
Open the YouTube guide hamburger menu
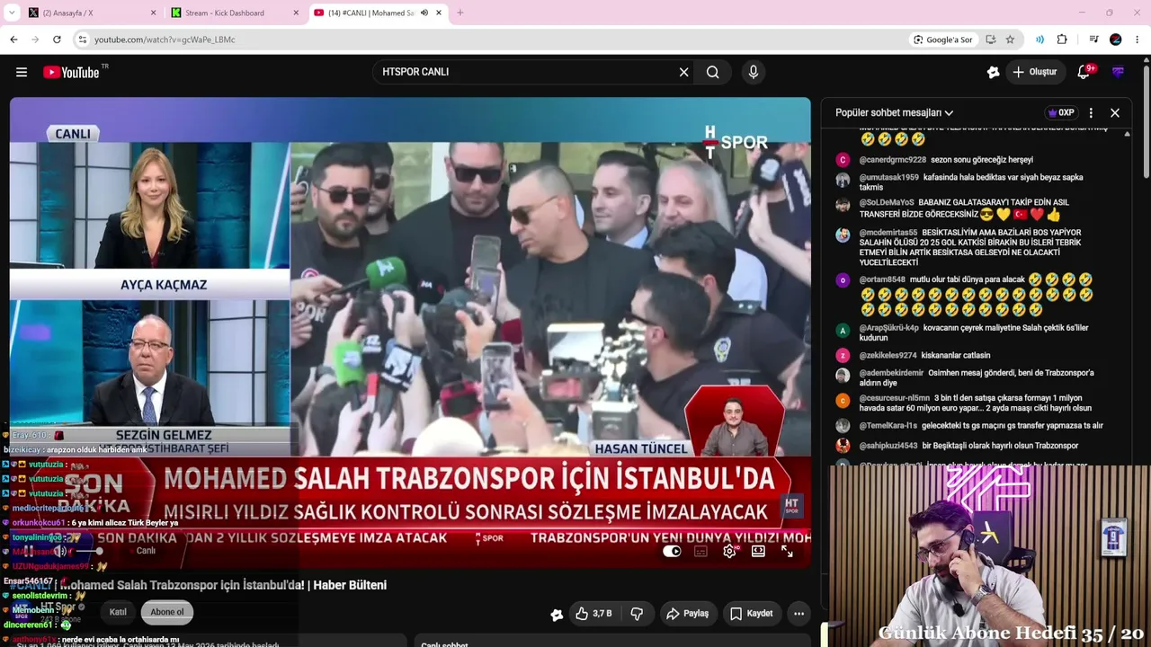(22, 72)
